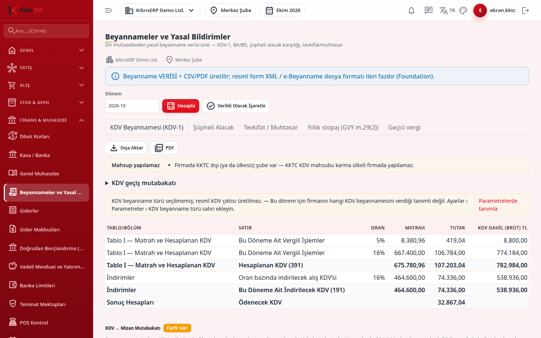This screenshot has width=541, height=338.
Task: Switch to the Tevkifat / Muhtasar tab
Action: coord(270,128)
